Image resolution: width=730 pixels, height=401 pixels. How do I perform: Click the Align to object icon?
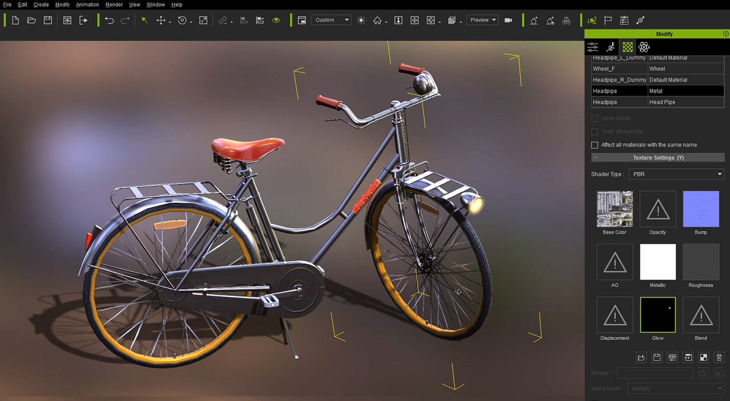point(244,20)
